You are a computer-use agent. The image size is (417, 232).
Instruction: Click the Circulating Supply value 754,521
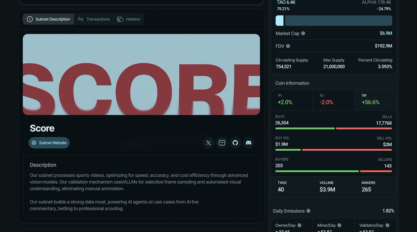(284, 66)
